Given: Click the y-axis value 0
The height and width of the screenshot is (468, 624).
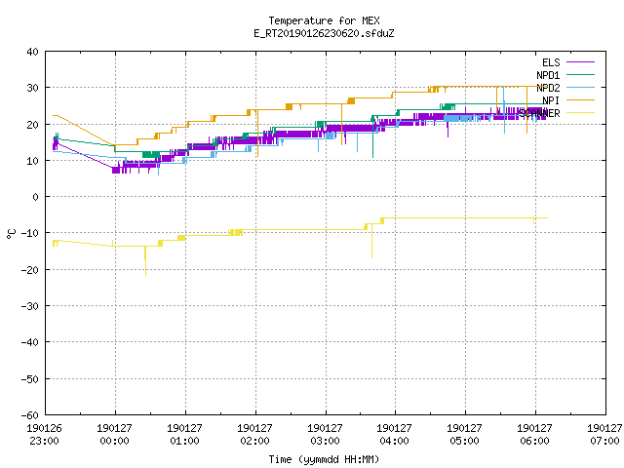Looking at the screenshot, I should pyautogui.click(x=36, y=197).
